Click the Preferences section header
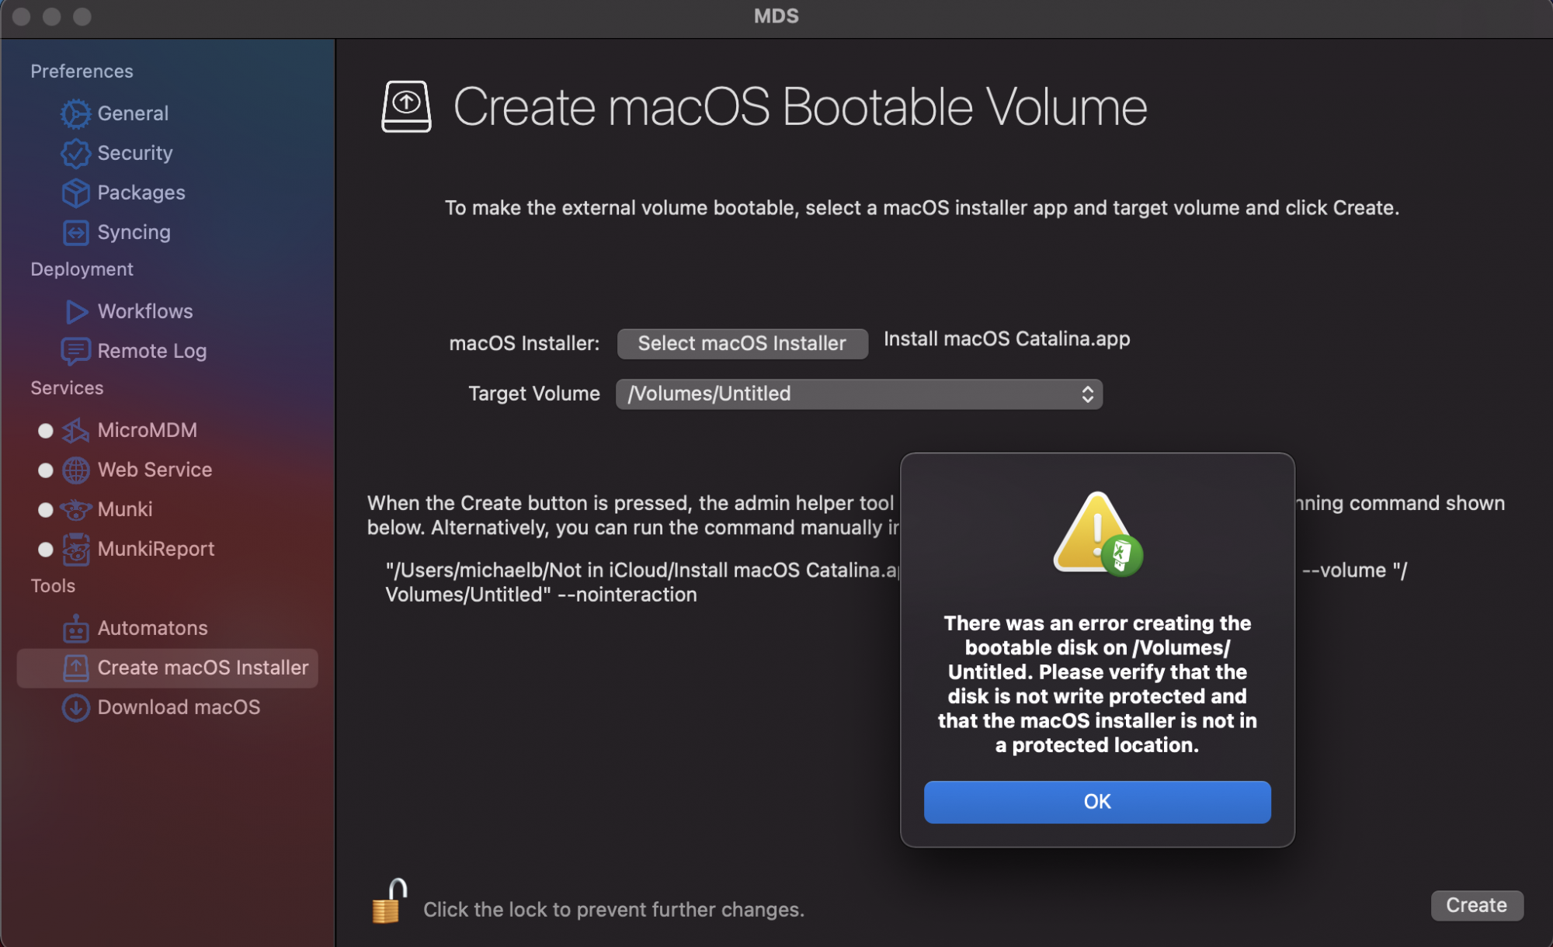1553x947 pixels. pos(82,71)
